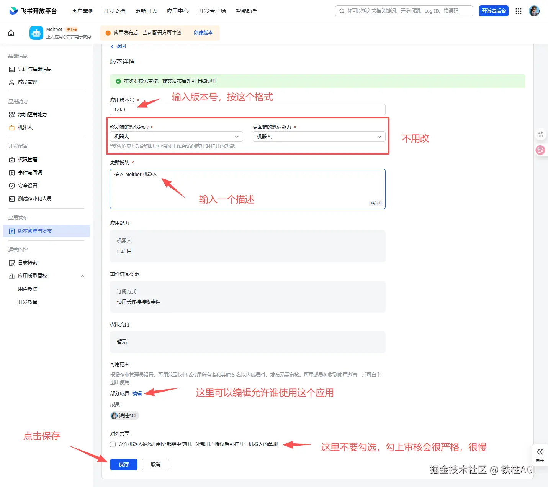Click the green check icon in notice

click(x=118, y=81)
